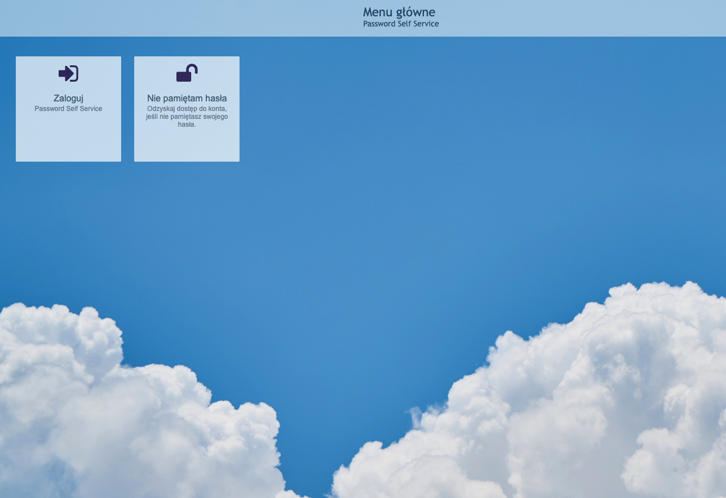Screen dimensions: 726x498
Task: Click the Menu główne header title
Action: click(x=399, y=12)
